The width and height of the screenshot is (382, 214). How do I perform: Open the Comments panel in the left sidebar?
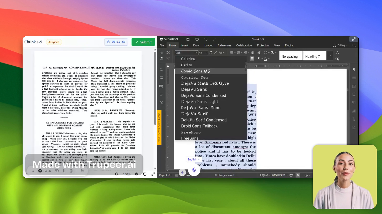[161, 78]
